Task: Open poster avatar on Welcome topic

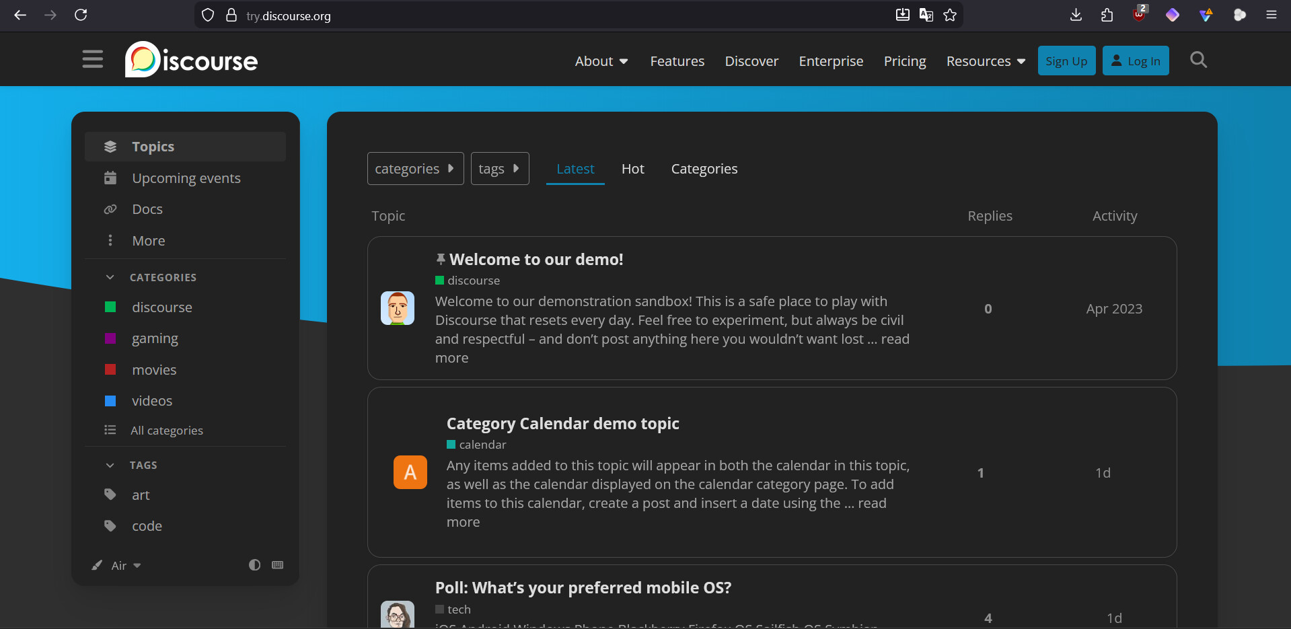Action: pos(398,308)
